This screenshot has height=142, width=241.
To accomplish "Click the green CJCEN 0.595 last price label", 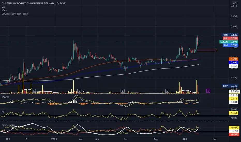I will click(x=229, y=42).
